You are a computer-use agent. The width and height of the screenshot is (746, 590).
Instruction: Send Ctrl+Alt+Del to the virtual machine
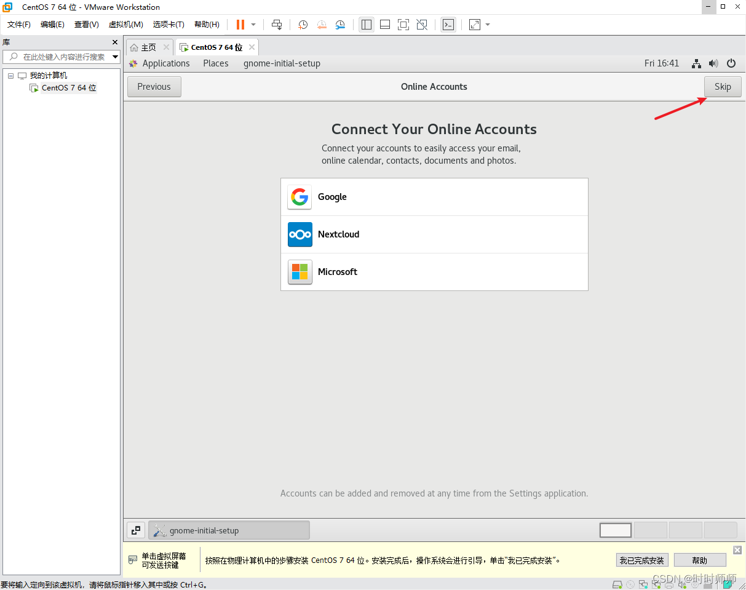pos(277,25)
